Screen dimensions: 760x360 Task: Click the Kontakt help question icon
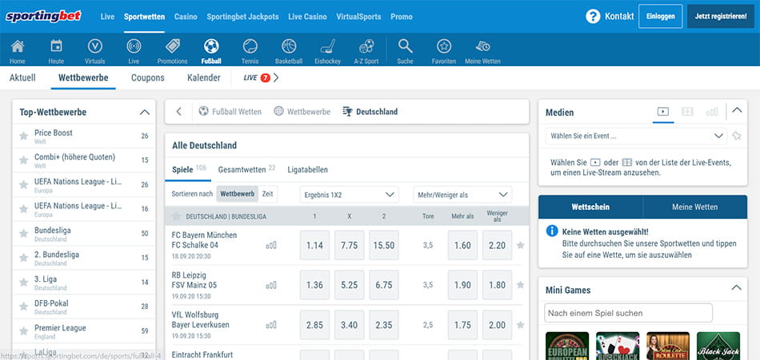coord(593,17)
